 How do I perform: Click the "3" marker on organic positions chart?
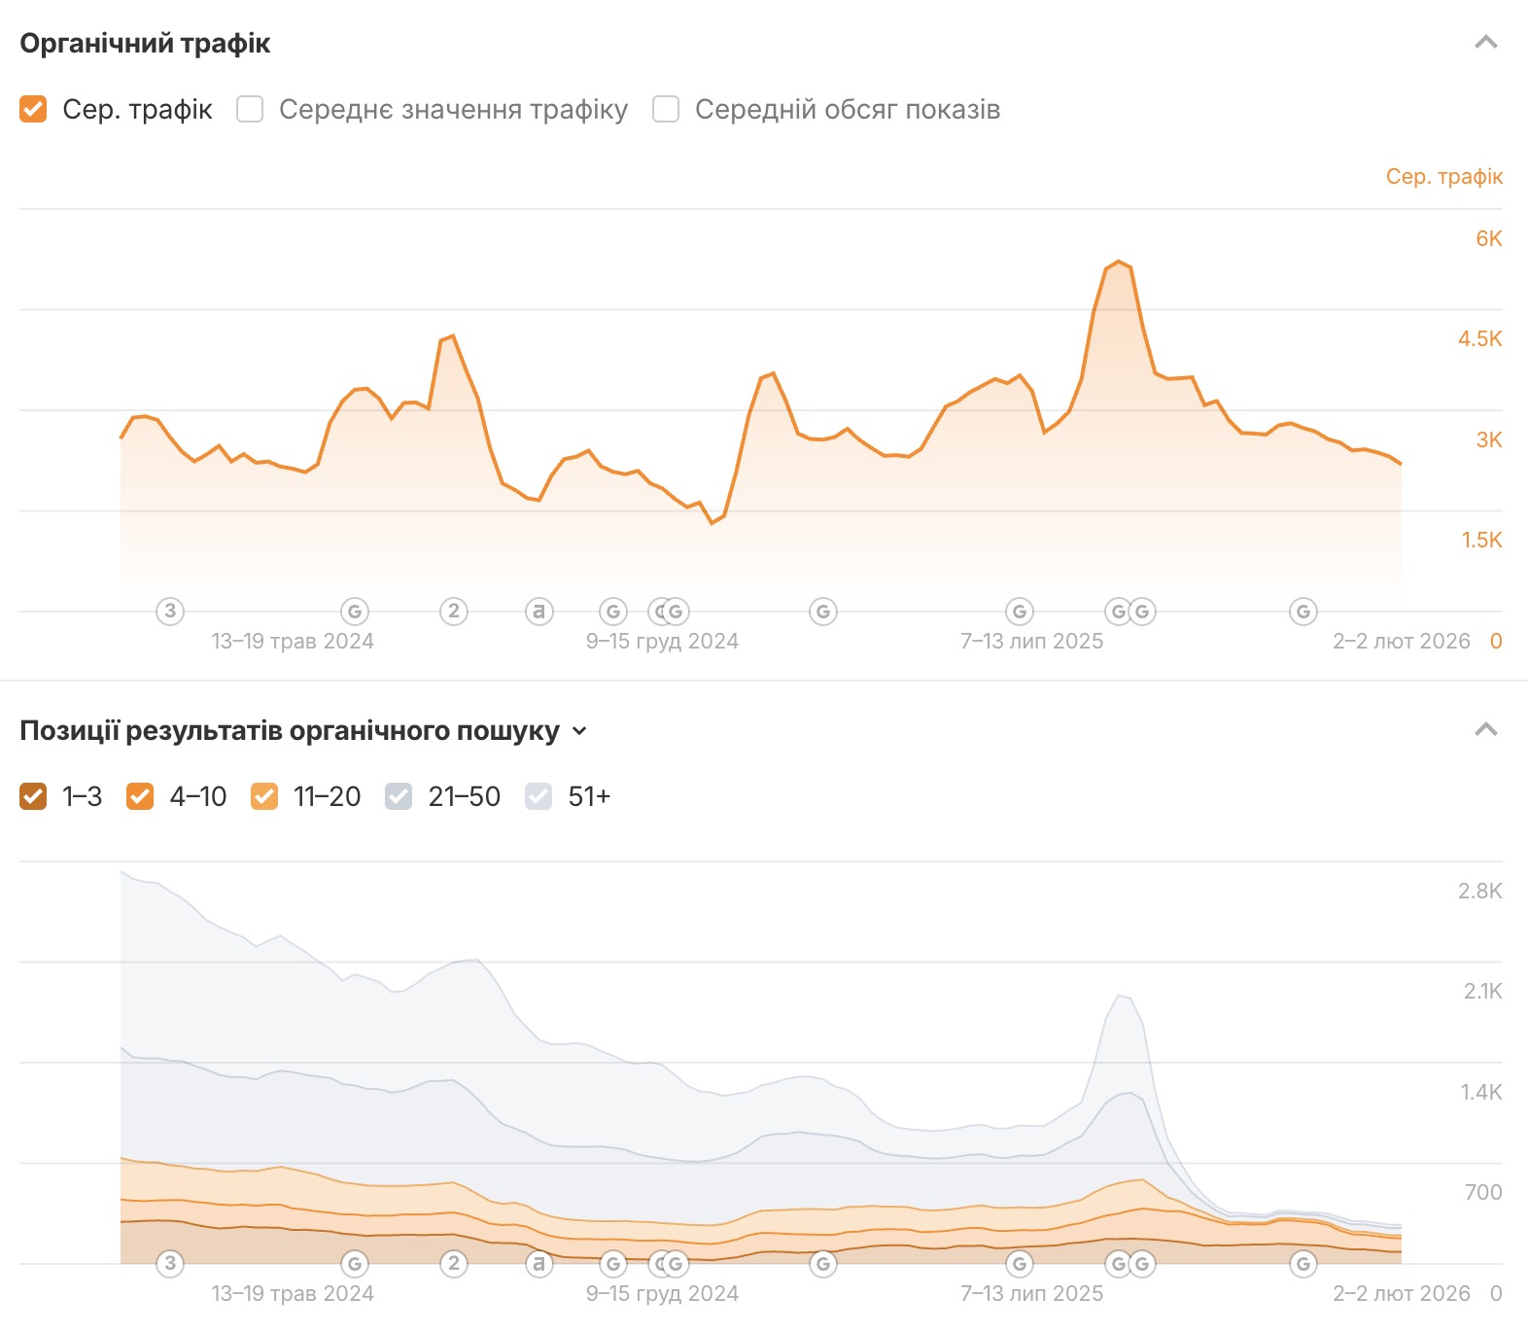[170, 1263]
